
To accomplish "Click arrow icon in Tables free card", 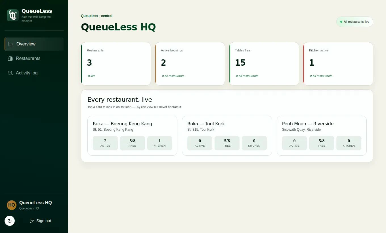I will (x=237, y=76).
